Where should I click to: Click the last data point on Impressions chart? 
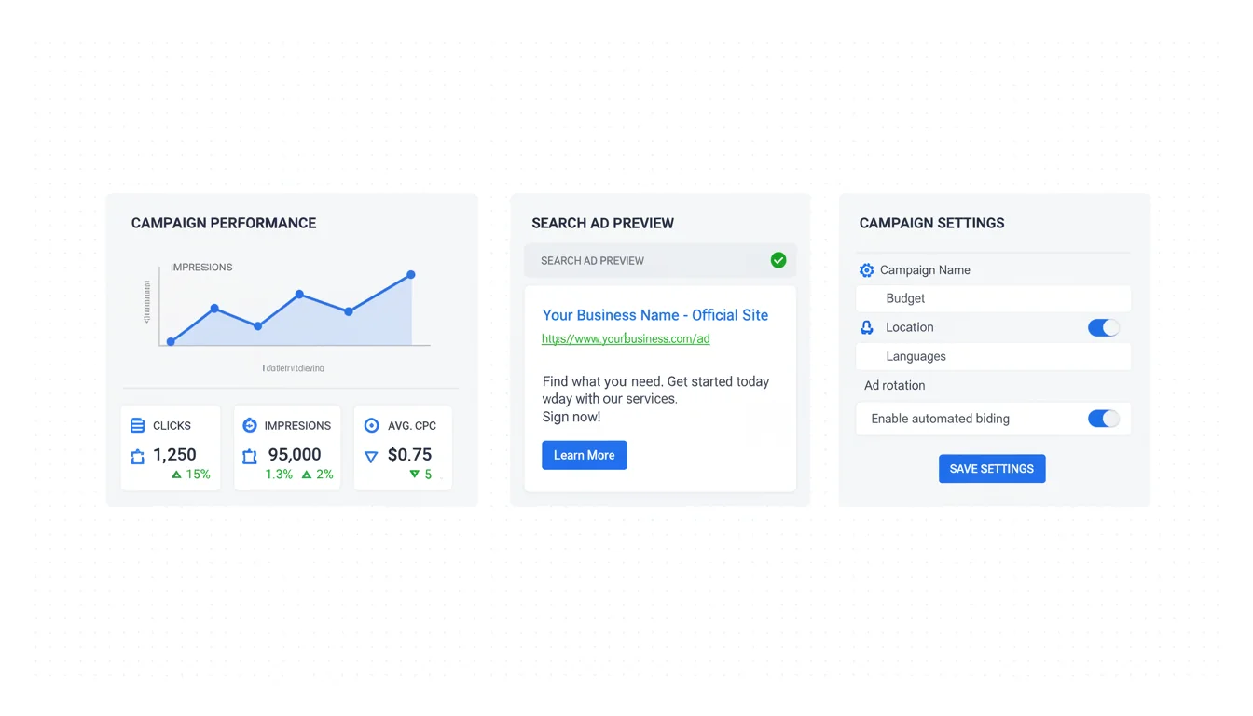[x=411, y=275]
